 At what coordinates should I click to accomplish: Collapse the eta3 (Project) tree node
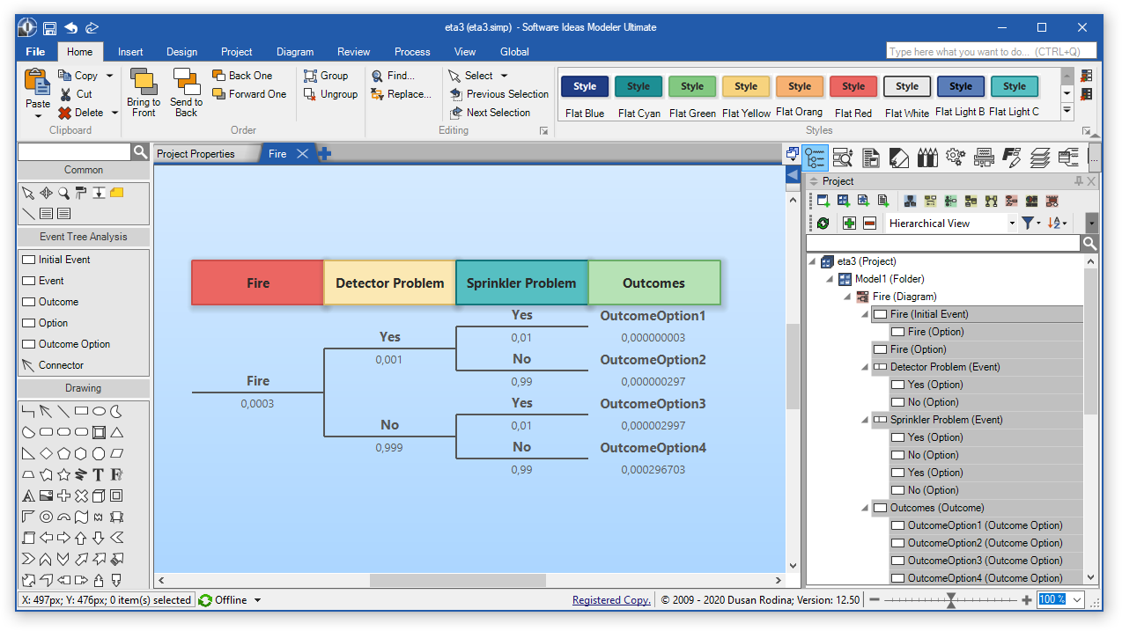813,261
